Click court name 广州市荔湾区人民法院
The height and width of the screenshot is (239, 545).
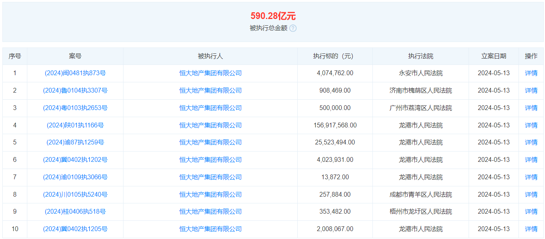(x=421, y=108)
